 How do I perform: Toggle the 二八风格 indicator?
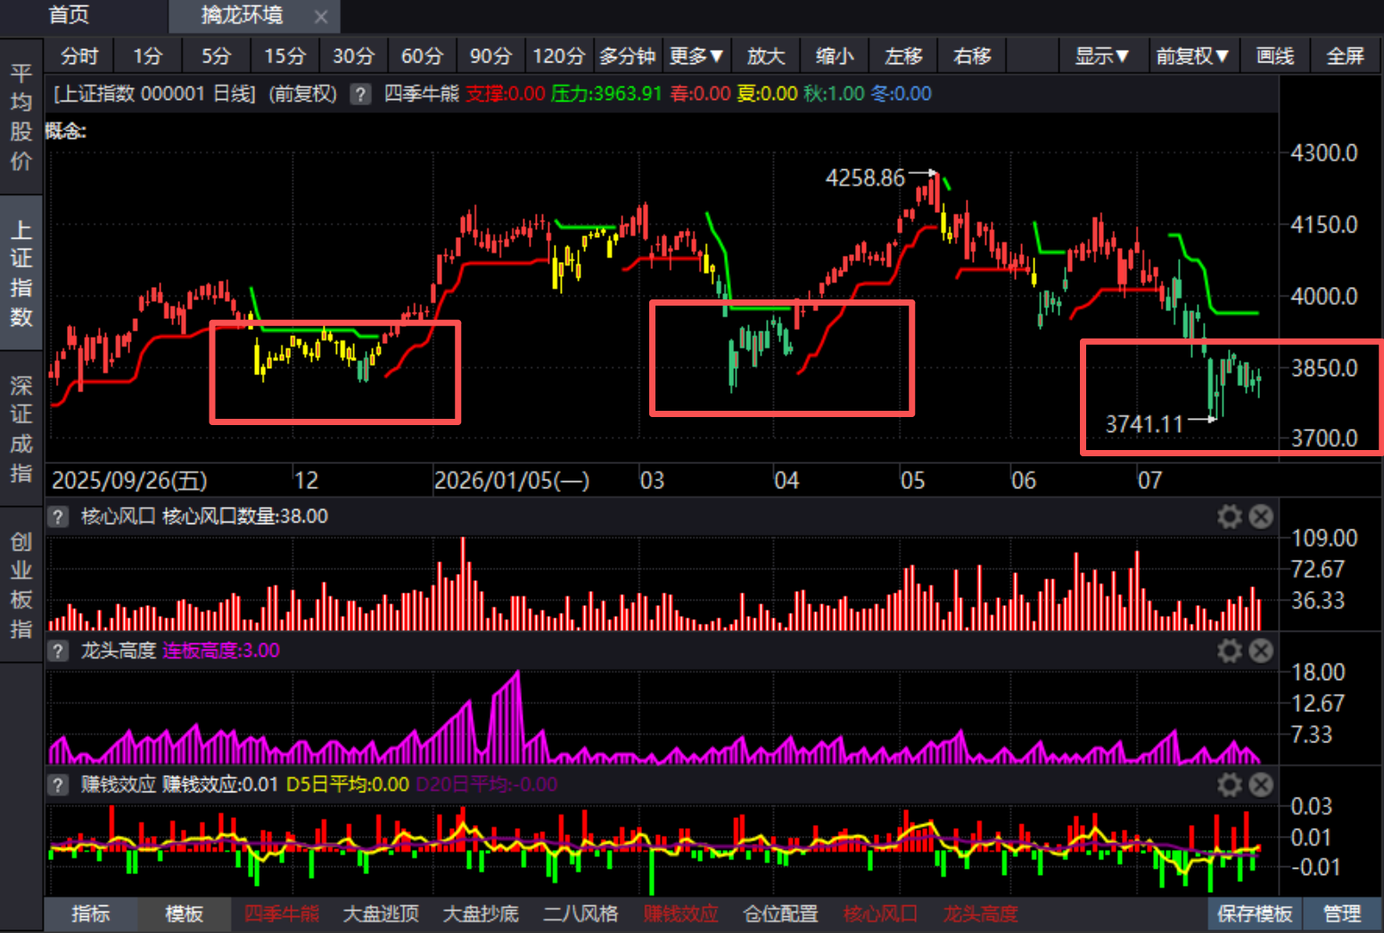pos(581,914)
